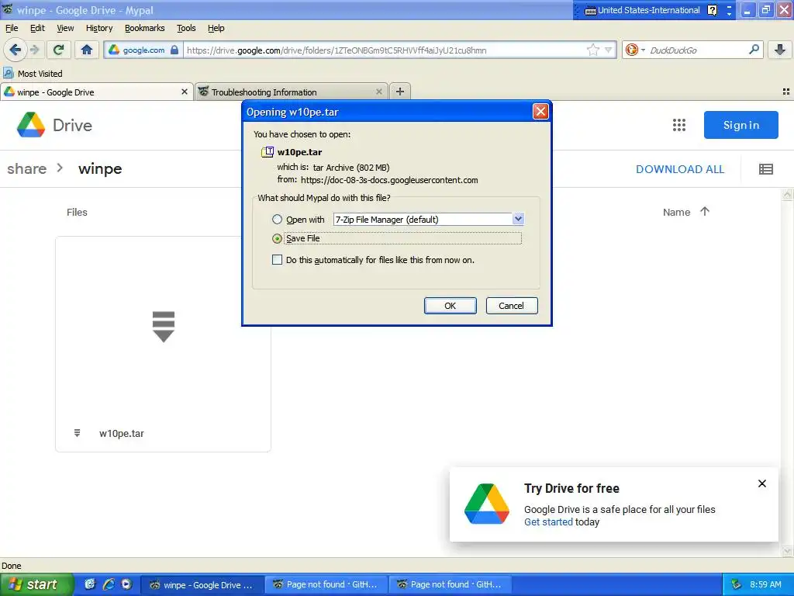Click the Drive logo in the promo popup
The image size is (794, 596).
click(x=487, y=504)
